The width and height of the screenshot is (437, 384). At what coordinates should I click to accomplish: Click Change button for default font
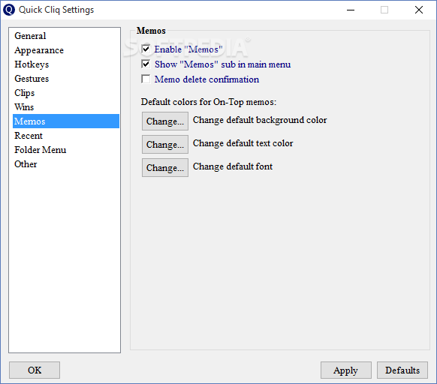(165, 168)
